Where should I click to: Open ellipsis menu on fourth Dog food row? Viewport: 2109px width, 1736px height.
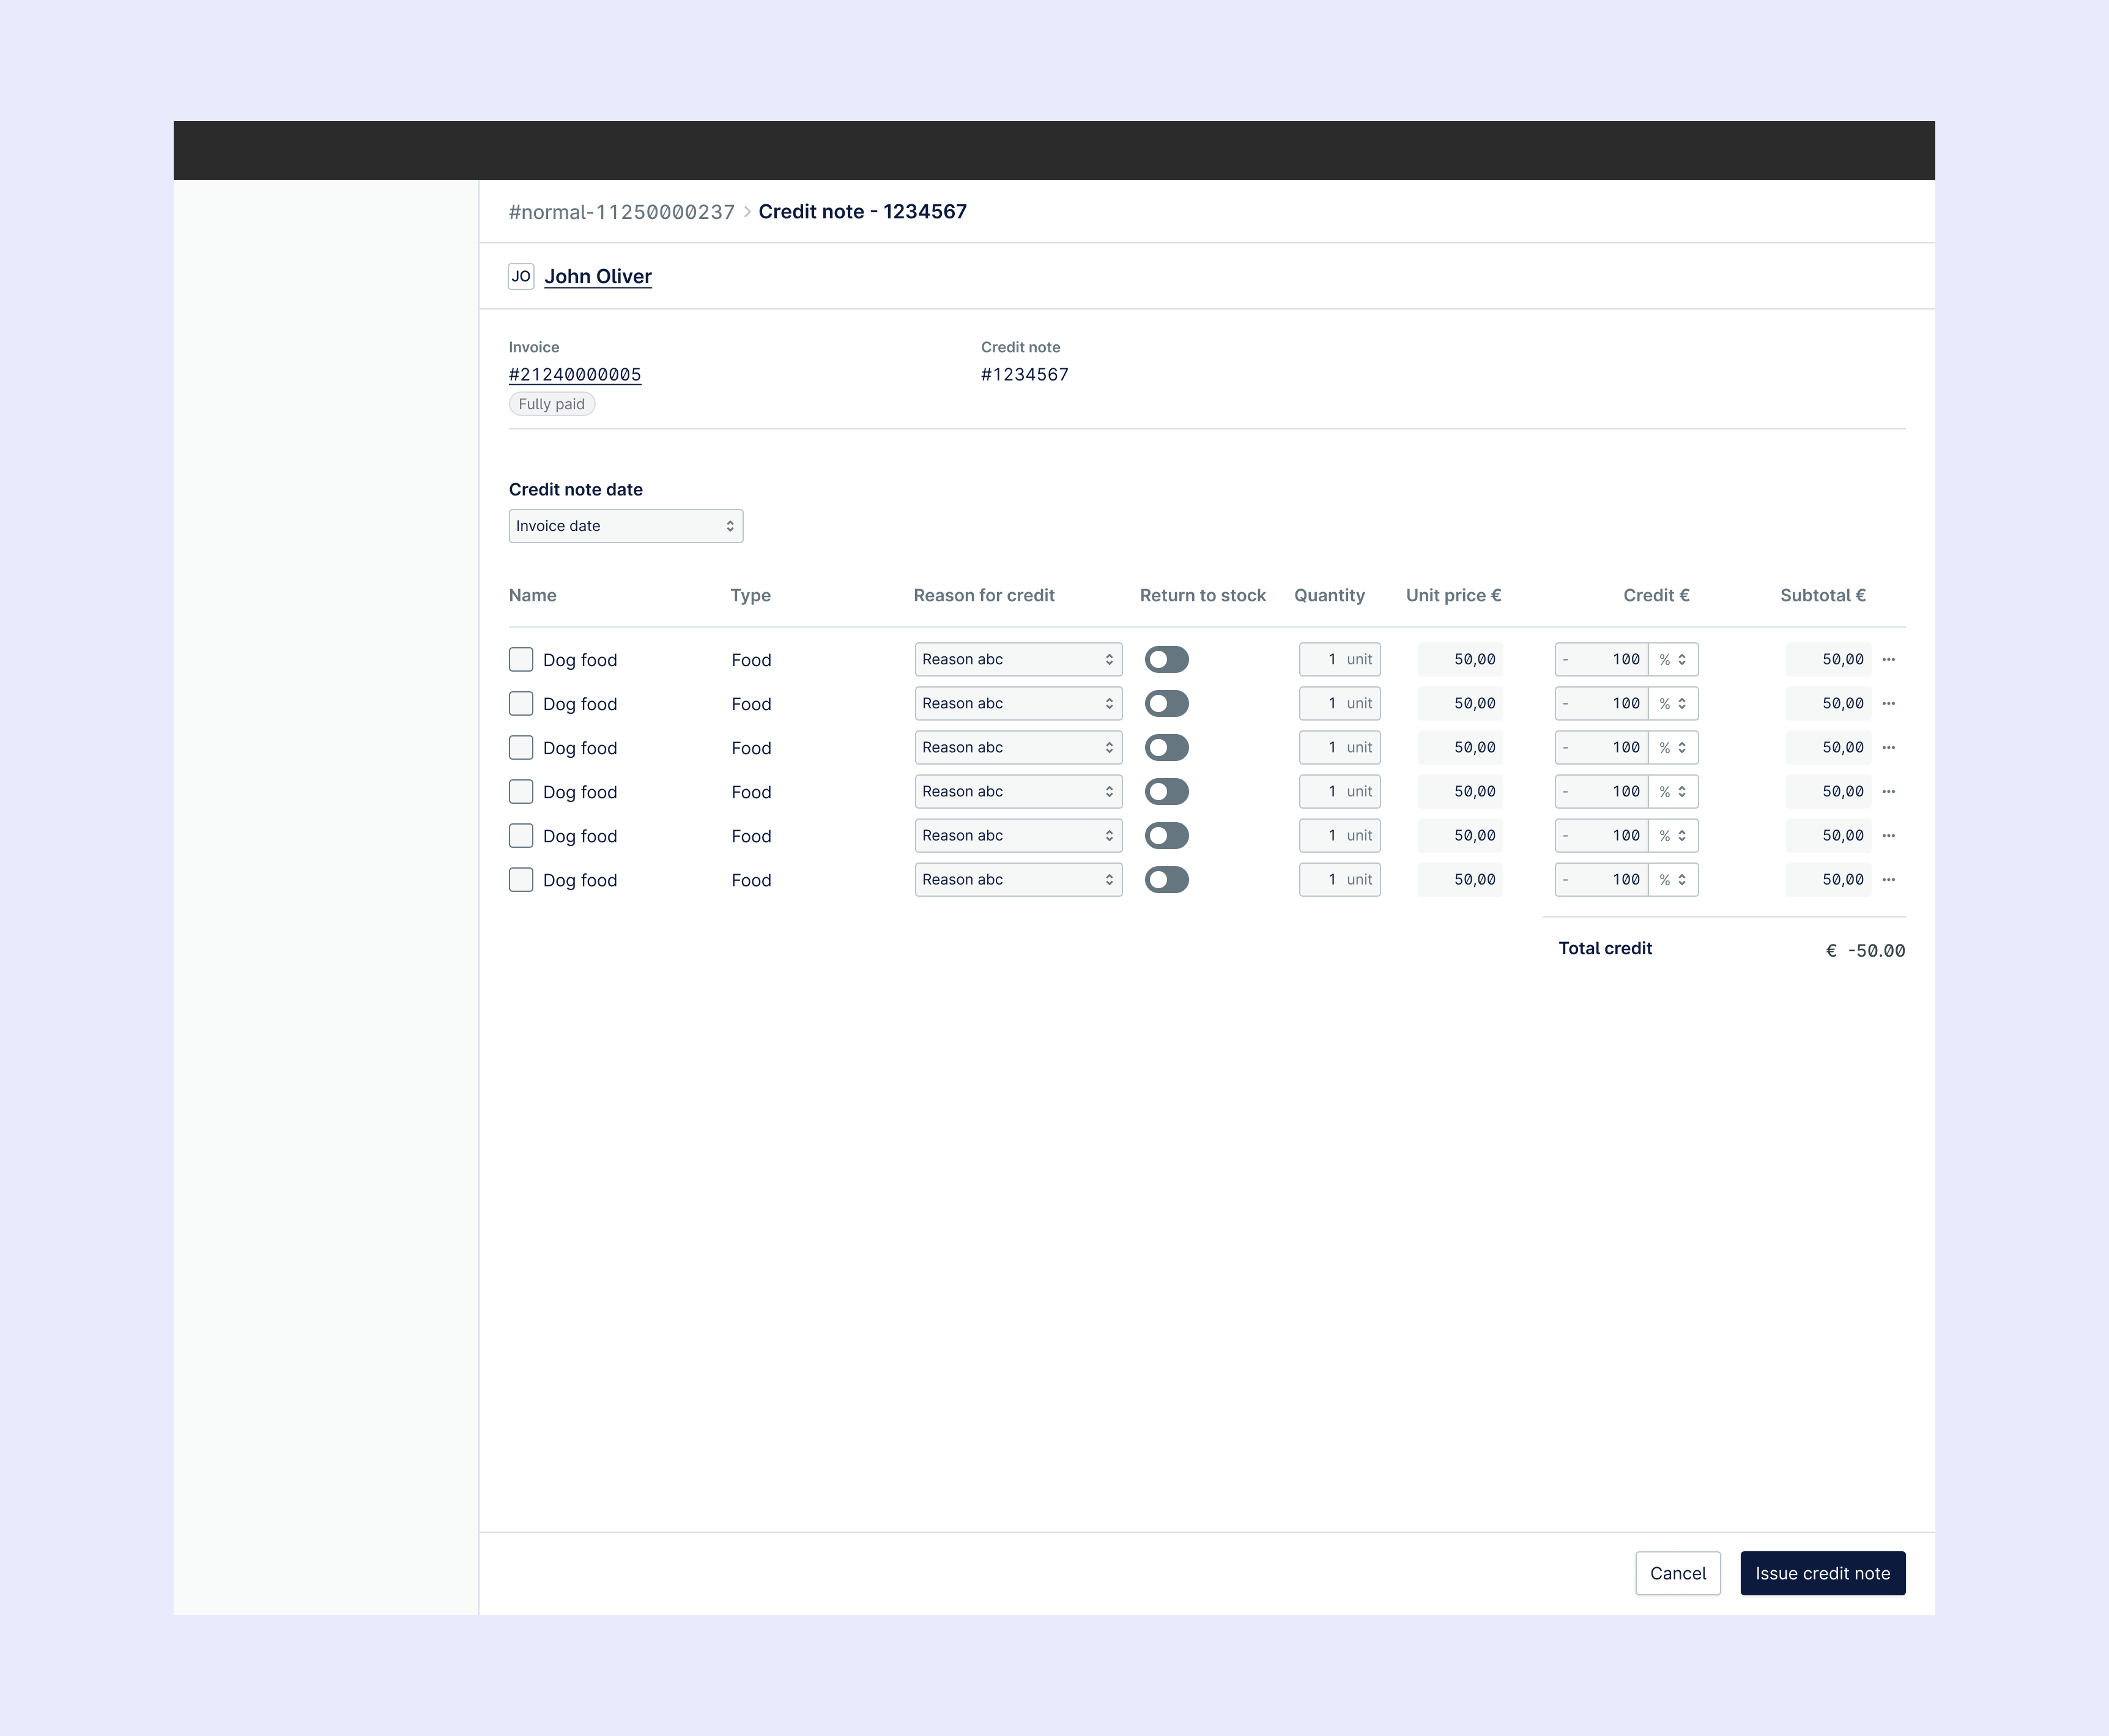coord(1888,791)
